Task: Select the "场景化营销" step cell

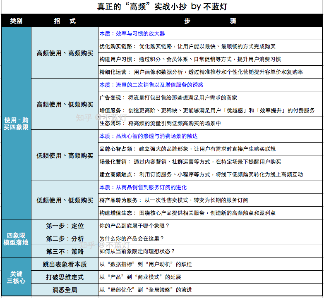Action: point(190,162)
